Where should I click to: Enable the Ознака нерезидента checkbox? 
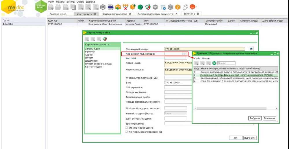click(x=127, y=128)
